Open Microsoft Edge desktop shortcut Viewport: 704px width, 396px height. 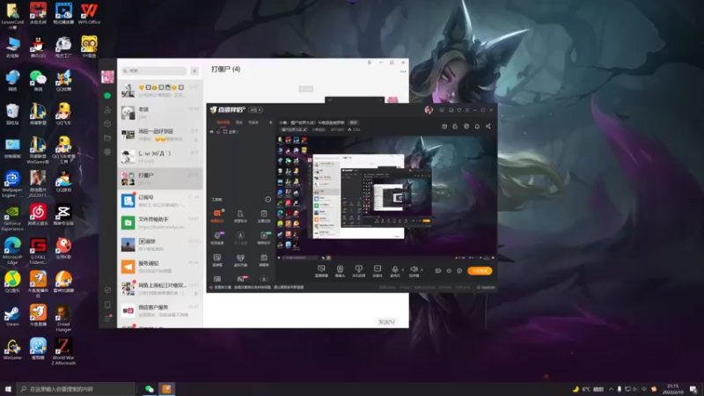pos(12,251)
